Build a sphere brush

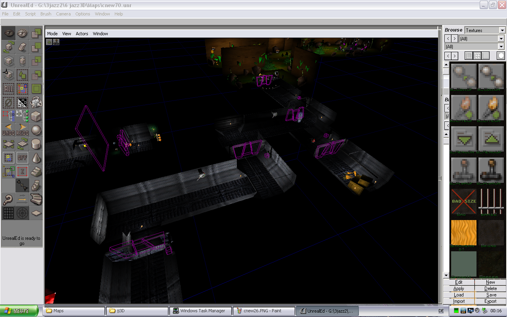[x=36, y=130]
